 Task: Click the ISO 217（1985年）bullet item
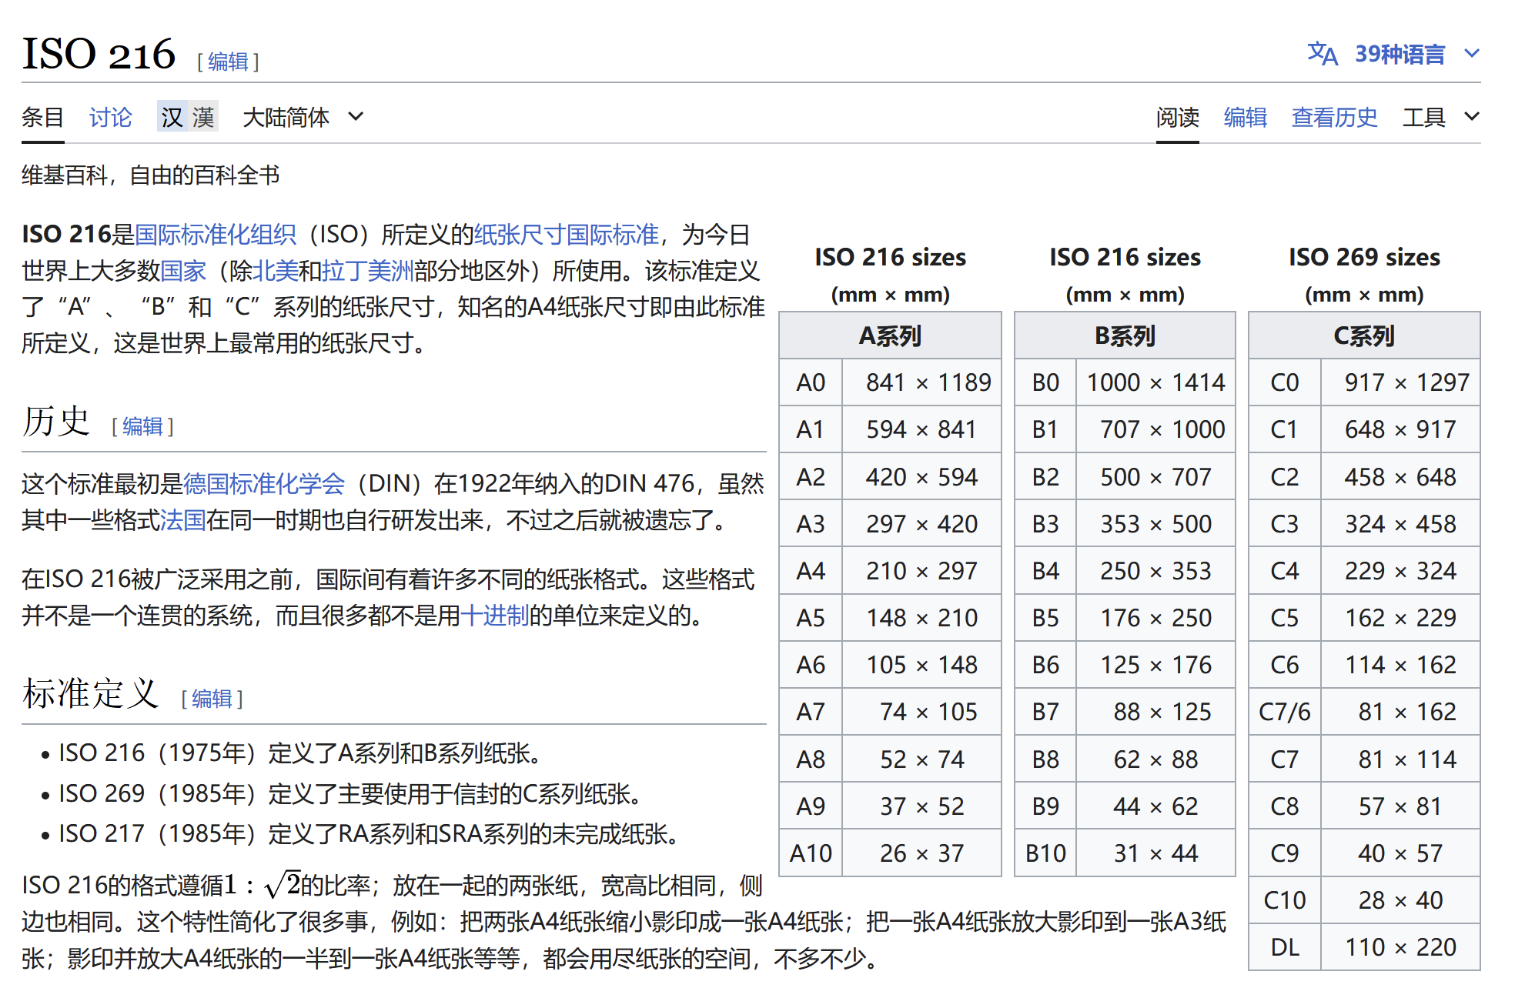click(368, 833)
